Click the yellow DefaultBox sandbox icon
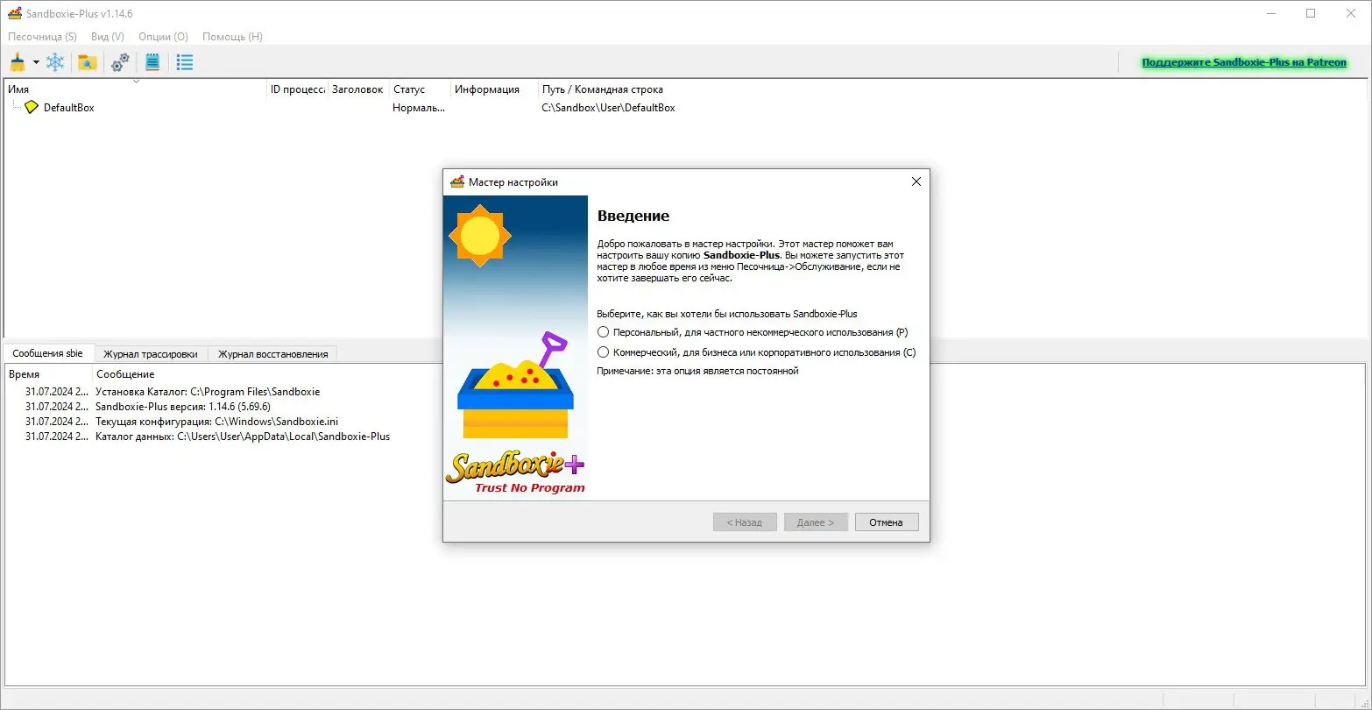 [x=32, y=107]
